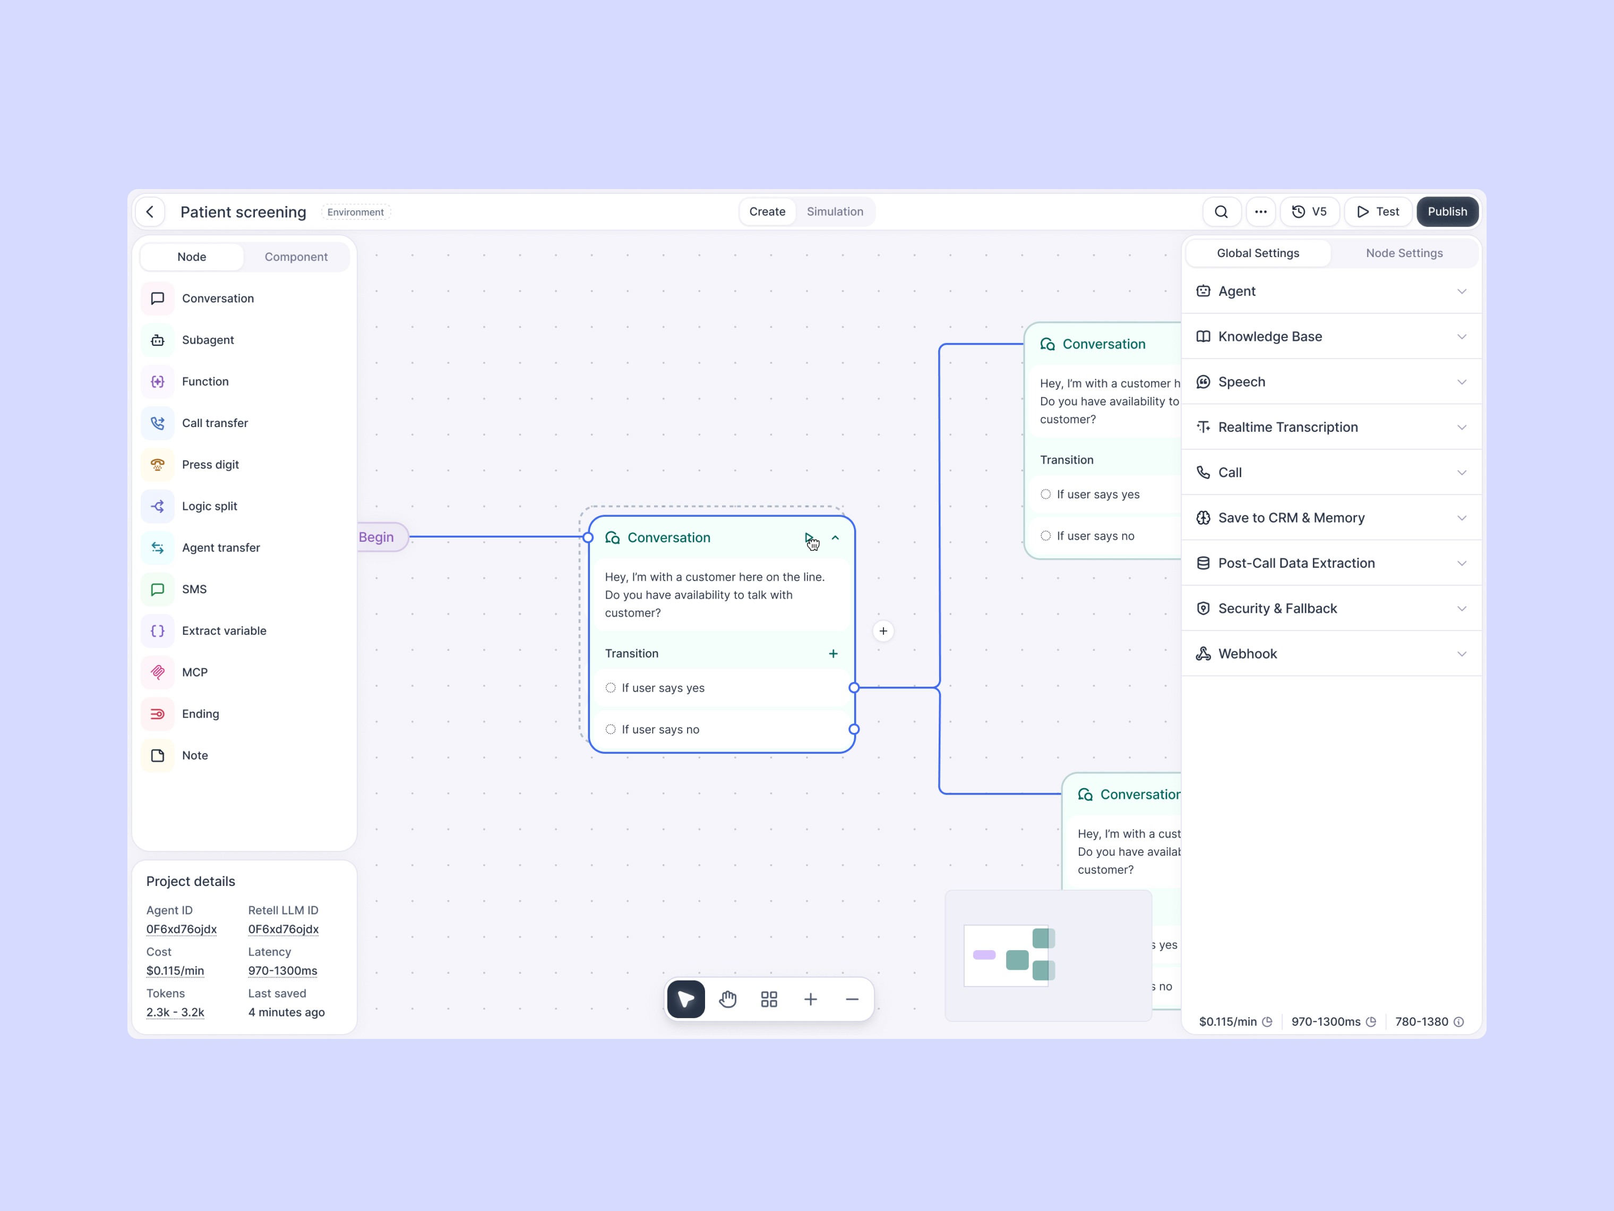Click the clock icon beside $0.115/min
1614x1211 pixels.
pos(1267,1022)
